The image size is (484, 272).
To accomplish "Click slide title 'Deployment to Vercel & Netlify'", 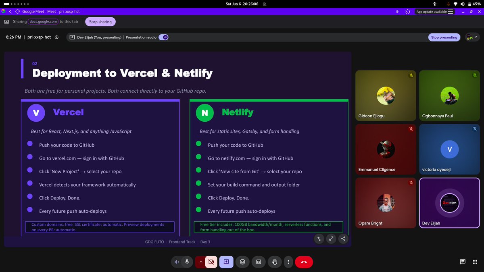I will click(122, 73).
